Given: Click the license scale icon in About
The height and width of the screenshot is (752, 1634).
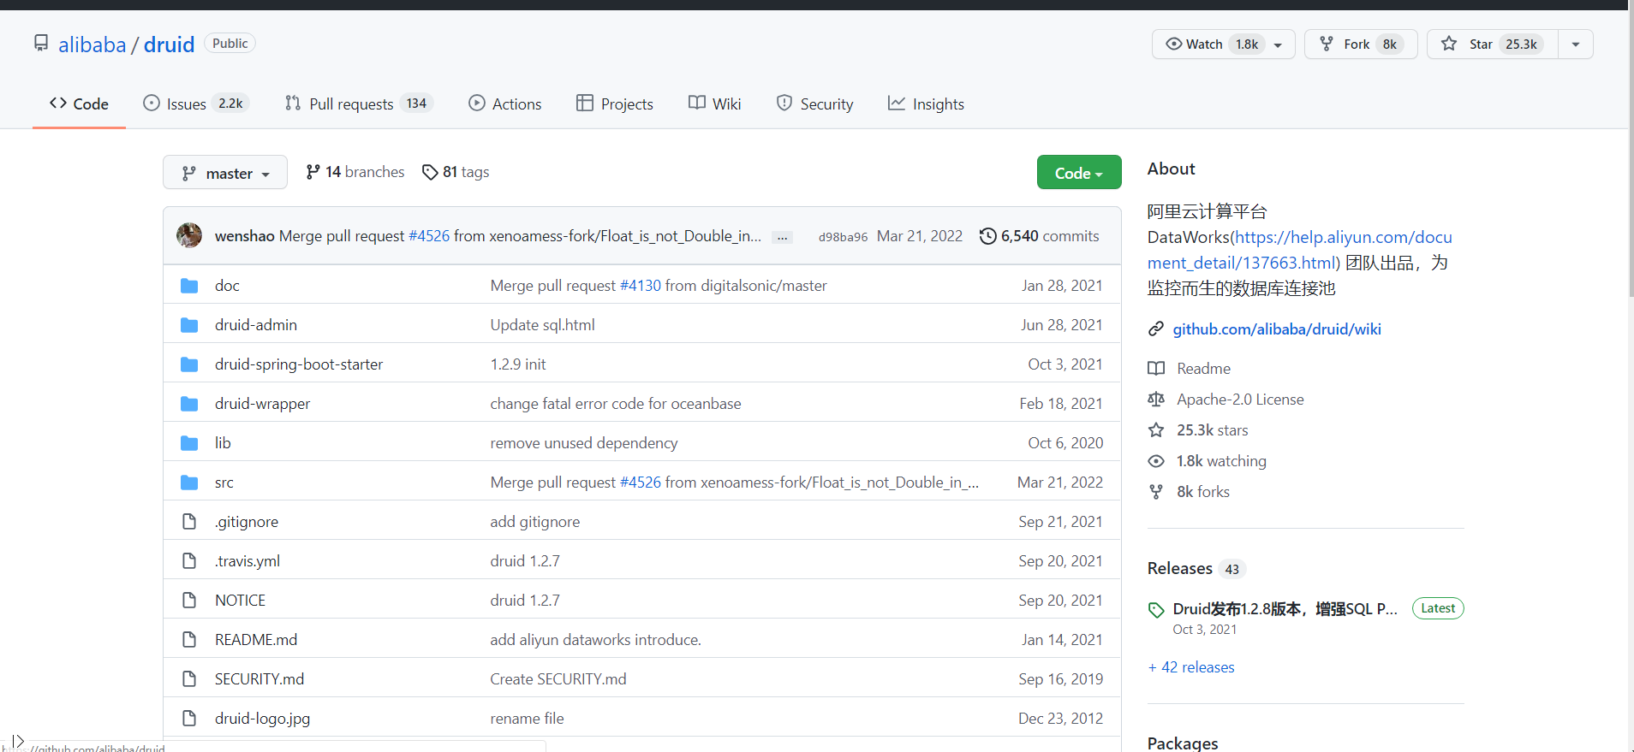Looking at the screenshot, I should [1156, 400].
